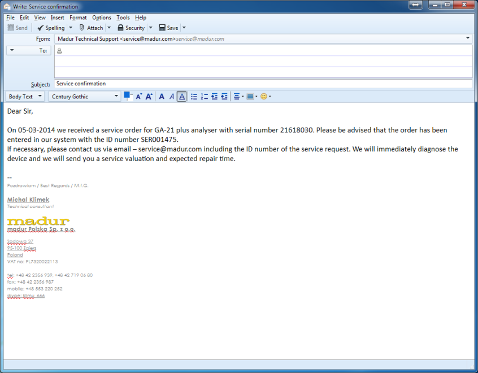This screenshot has width=478, height=373.
Task: Indent the text
Action: (x=224, y=97)
